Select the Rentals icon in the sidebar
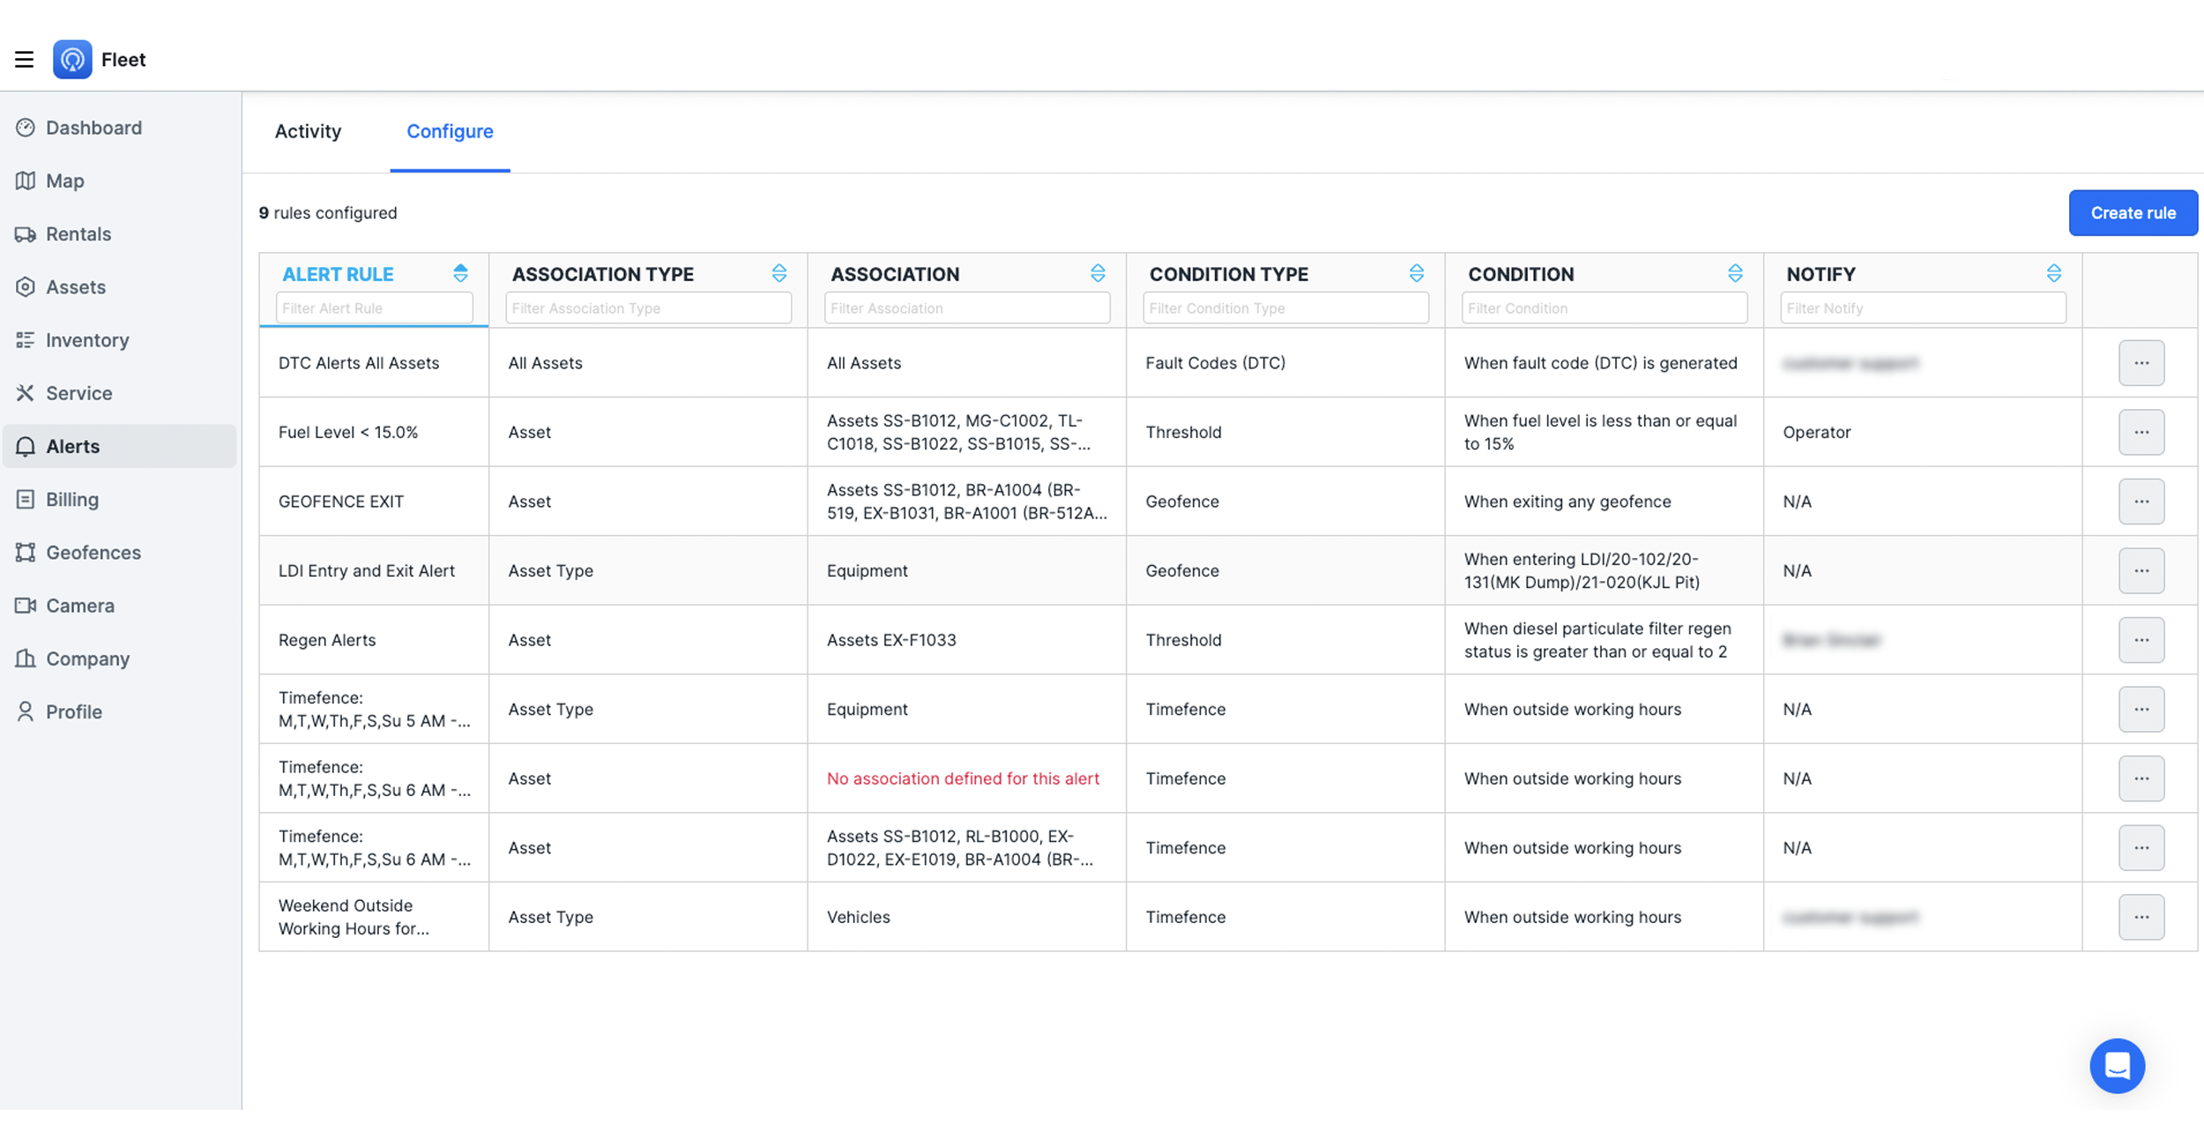Image resolution: width=2204 pixels, height=1132 pixels. [x=25, y=234]
